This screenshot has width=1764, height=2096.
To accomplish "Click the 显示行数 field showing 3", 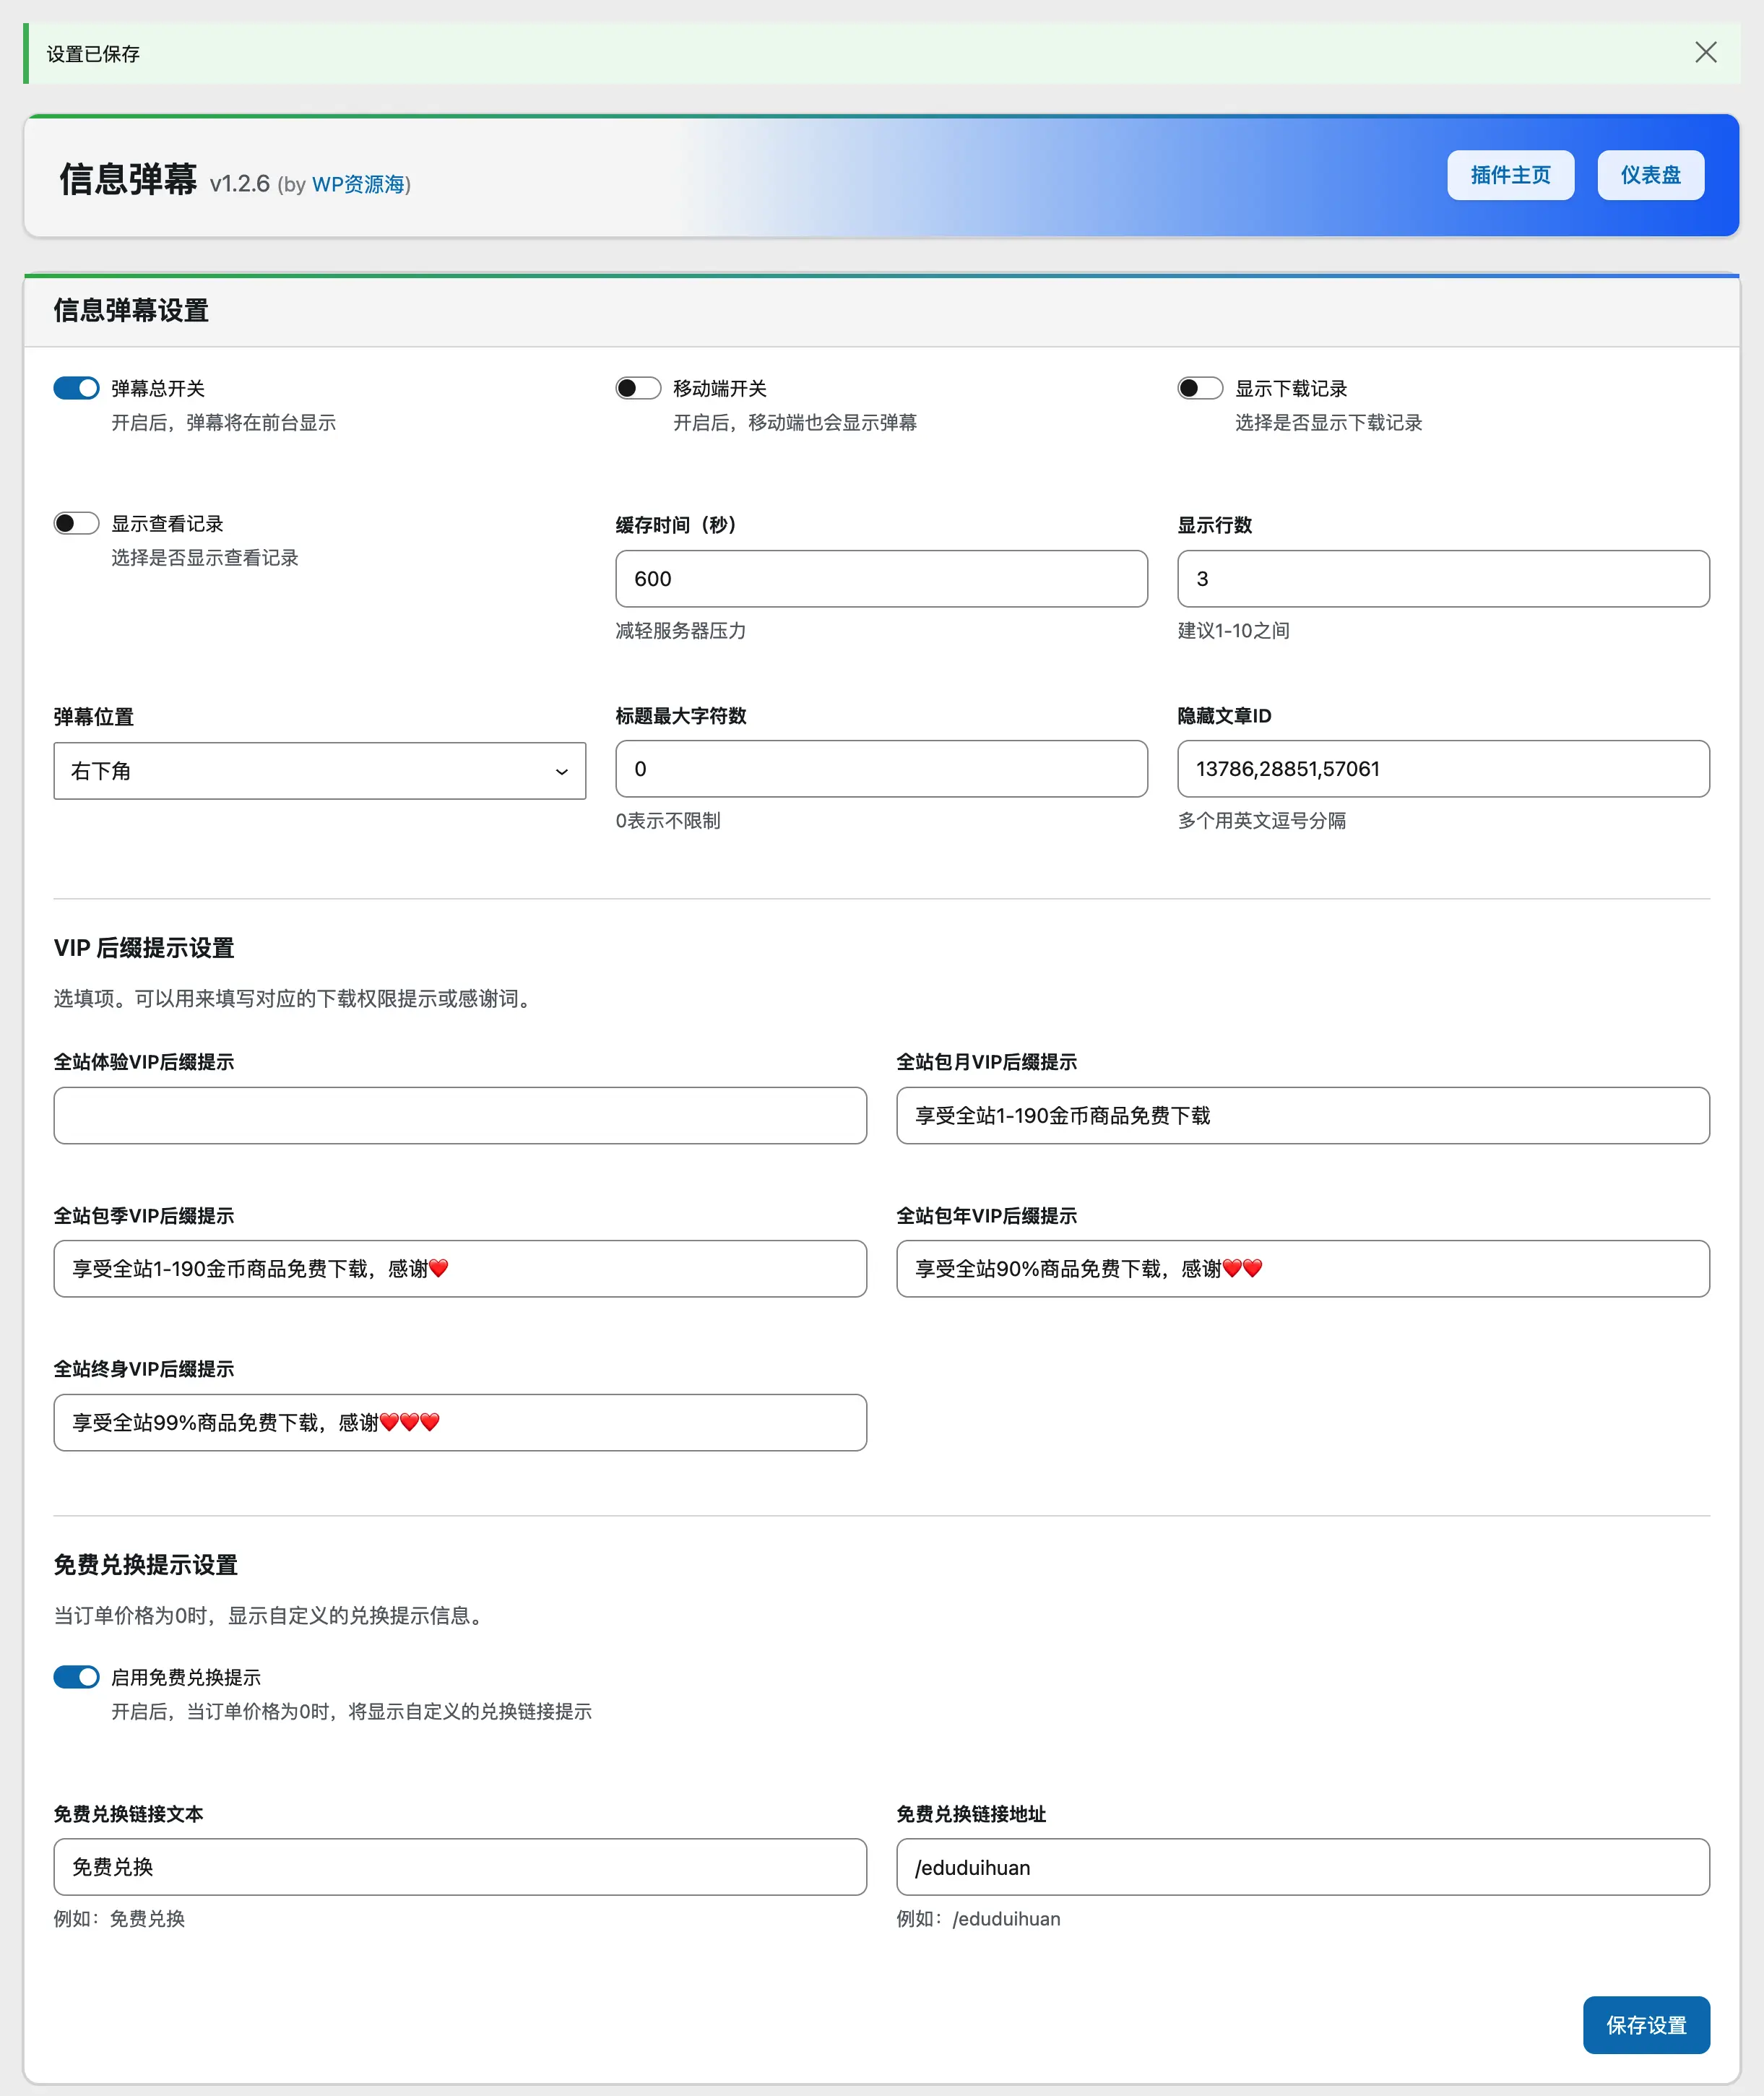I will coord(1443,578).
